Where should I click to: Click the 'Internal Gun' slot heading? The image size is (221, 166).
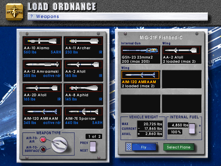[x=131, y=43]
